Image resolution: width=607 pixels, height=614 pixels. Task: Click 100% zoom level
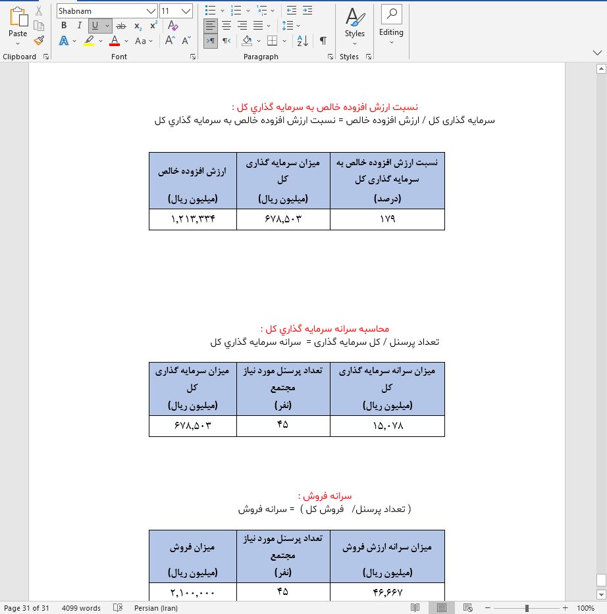tap(586, 608)
